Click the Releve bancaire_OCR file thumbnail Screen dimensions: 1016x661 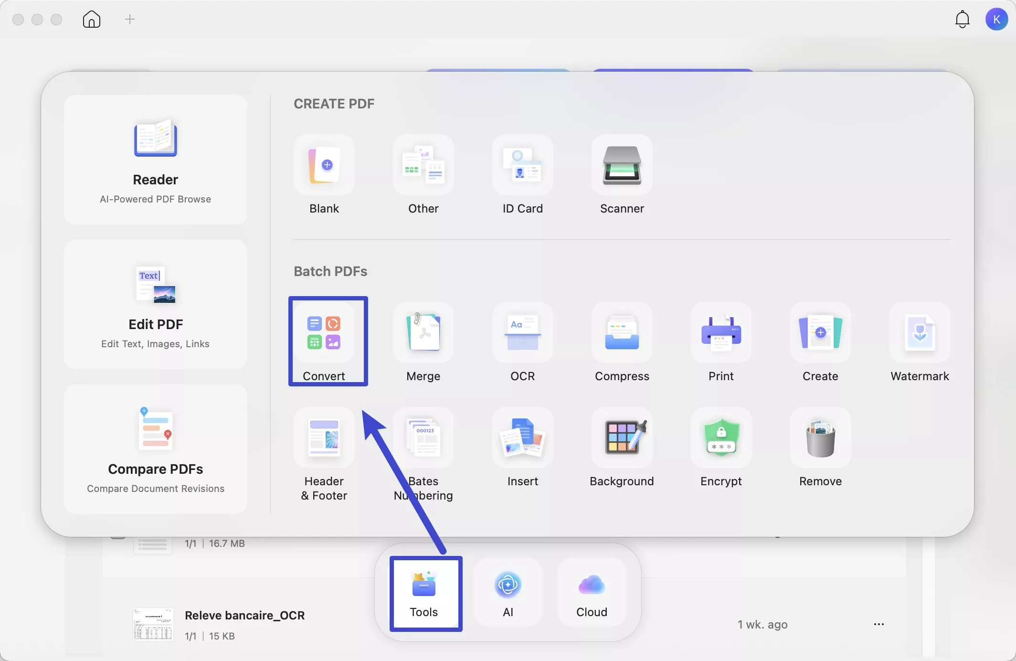153,624
